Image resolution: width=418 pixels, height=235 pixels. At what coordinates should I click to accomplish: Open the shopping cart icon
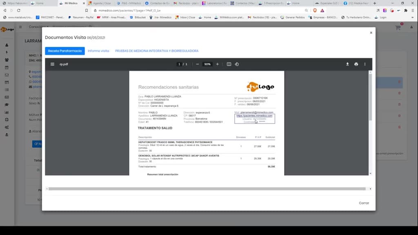pyautogui.click(x=398, y=27)
